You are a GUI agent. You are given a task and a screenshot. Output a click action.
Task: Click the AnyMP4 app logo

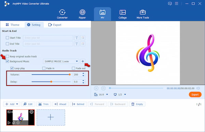[x=7, y=4]
